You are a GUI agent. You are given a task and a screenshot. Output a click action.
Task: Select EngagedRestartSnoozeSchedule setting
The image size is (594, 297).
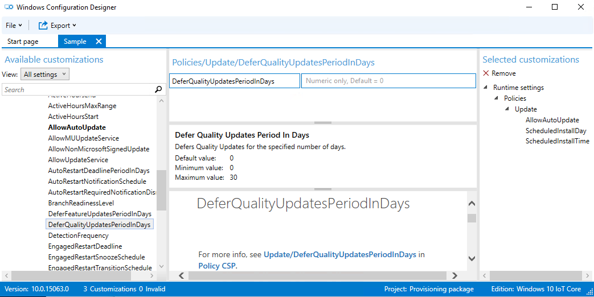tap(97, 257)
